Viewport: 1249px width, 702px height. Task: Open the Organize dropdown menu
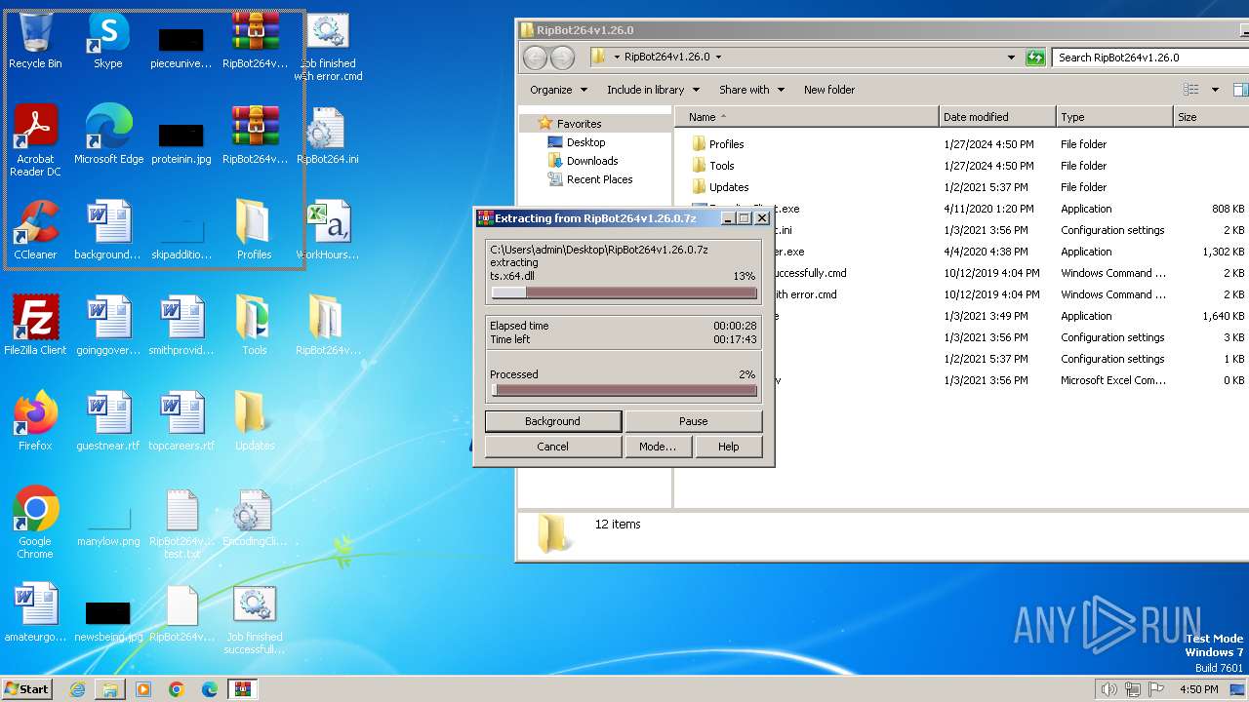[558, 90]
